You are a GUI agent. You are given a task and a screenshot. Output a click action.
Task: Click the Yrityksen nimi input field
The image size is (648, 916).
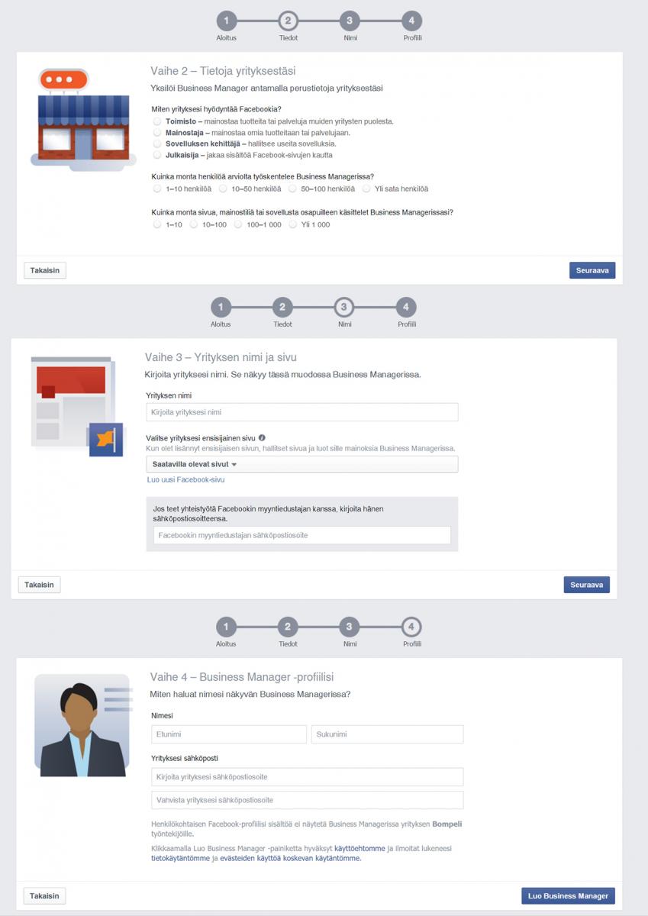click(x=302, y=412)
